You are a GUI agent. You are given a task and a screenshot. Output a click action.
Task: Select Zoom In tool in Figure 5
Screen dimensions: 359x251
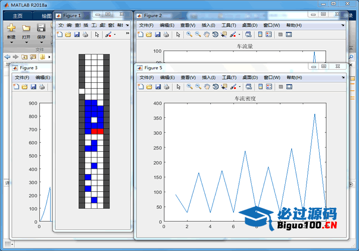coord(190,87)
